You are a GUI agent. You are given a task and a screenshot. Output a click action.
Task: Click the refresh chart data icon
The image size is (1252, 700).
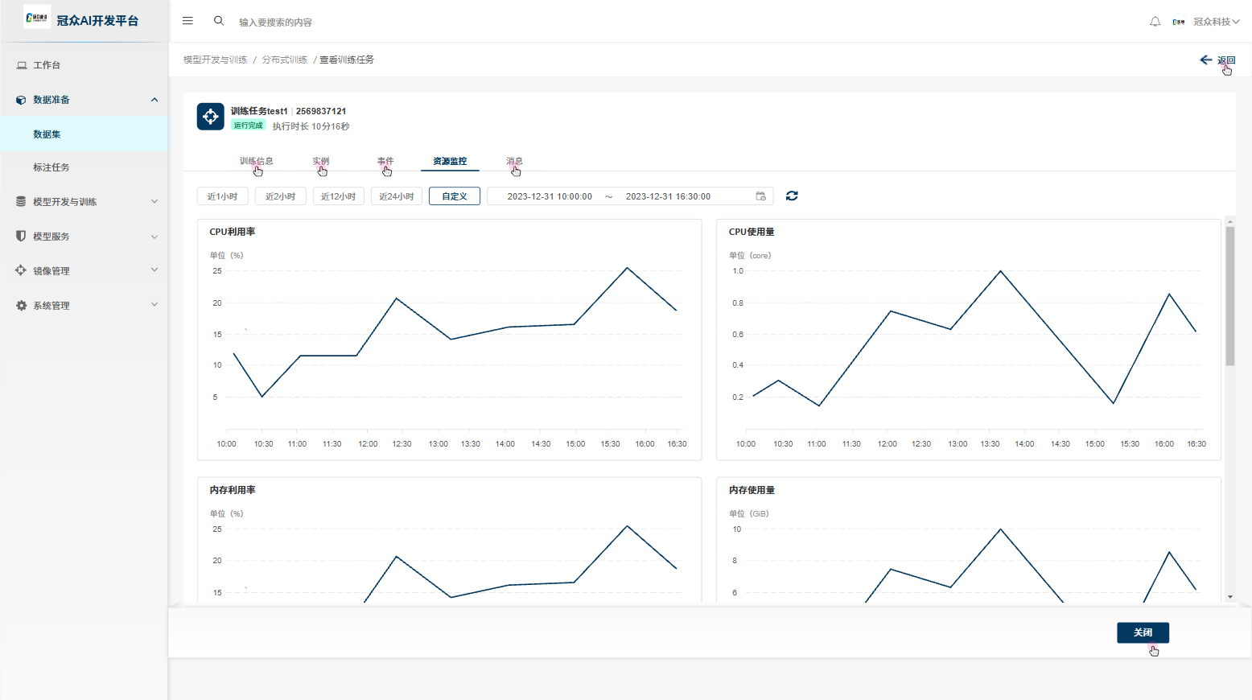click(792, 196)
